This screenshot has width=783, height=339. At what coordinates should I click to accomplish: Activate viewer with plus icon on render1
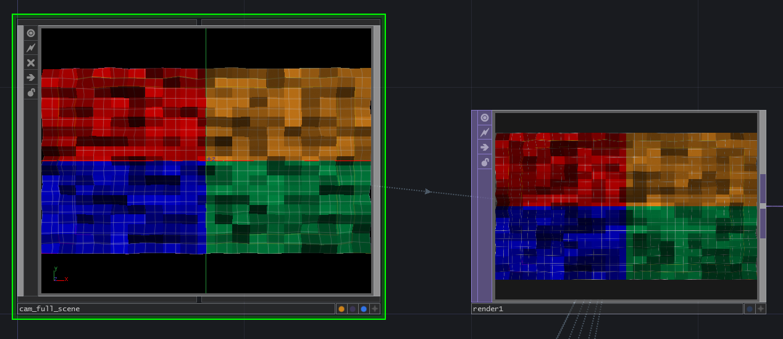761,309
